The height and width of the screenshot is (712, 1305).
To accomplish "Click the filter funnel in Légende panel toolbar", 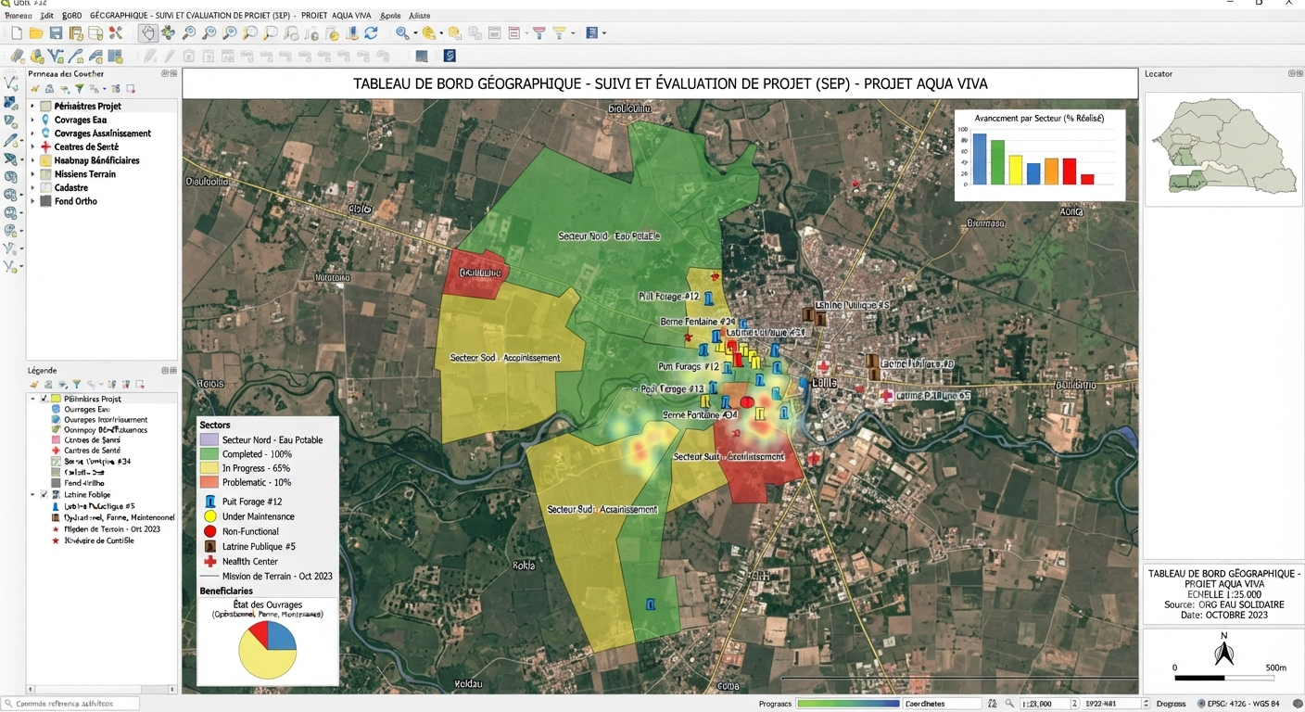I will (x=77, y=385).
